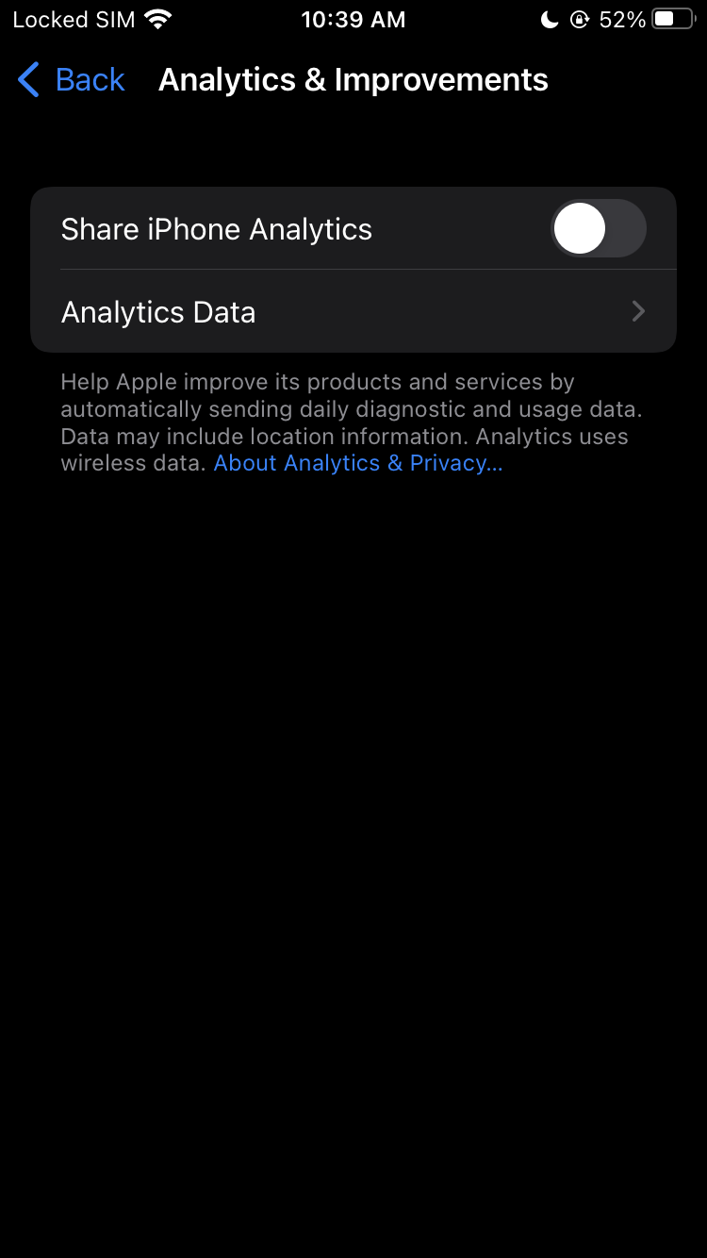Open the About Analytics & Privacy link
This screenshot has width=707, height=1258.
[357, 463]
